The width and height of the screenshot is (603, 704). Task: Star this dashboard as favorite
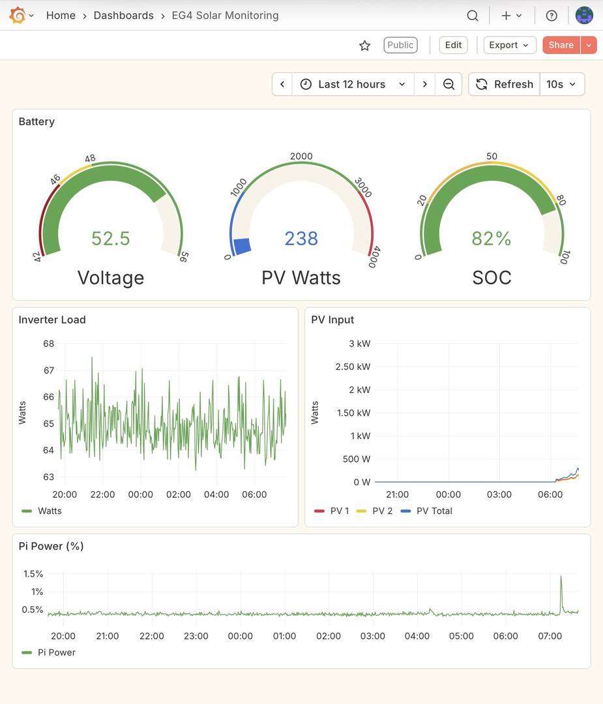365,45
